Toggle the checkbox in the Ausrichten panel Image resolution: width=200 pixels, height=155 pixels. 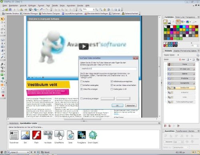[164, 142]
